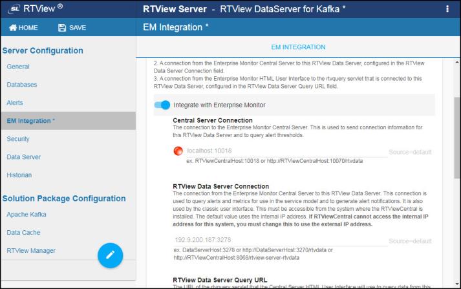Viewport: 461px width, 289px height.
Task: Select the EM INTEGRATION tab
Action: point(297,47)
